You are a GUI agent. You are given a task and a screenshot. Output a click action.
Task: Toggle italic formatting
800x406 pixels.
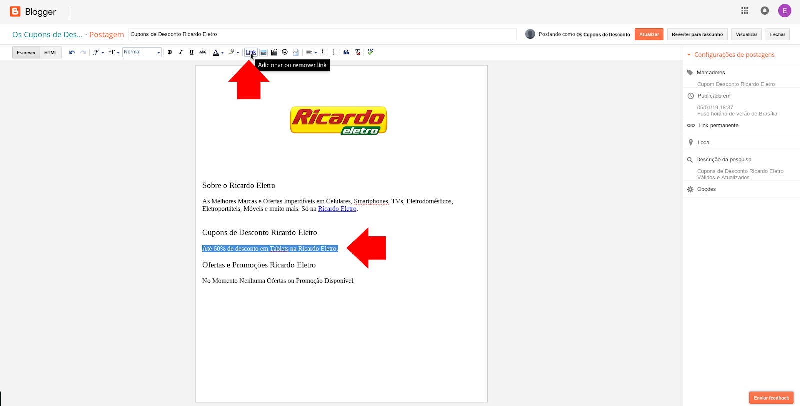click(181, 52)
